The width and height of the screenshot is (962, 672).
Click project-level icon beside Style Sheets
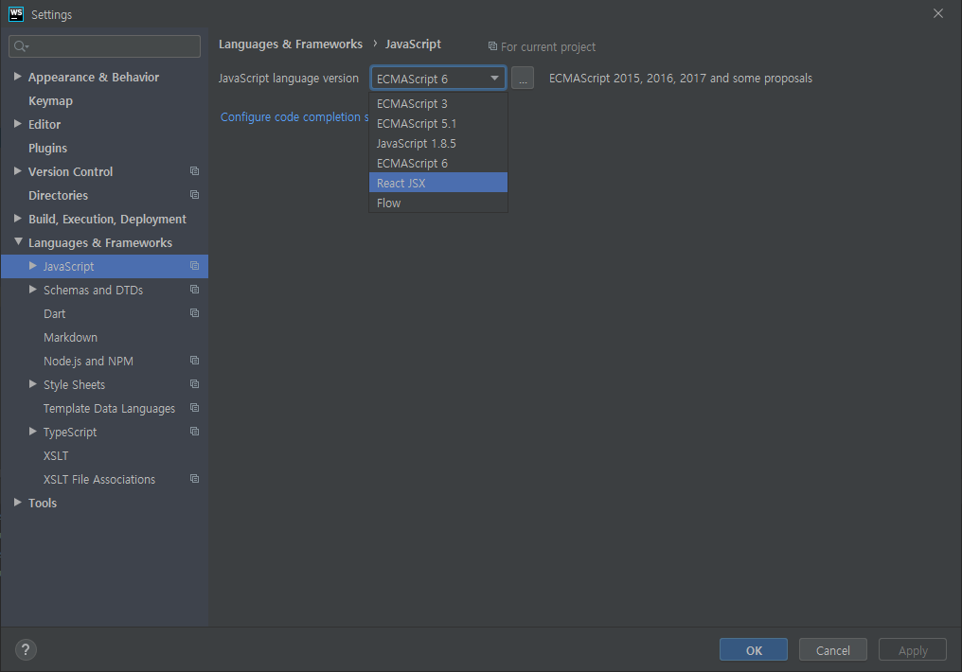point(194,384)
